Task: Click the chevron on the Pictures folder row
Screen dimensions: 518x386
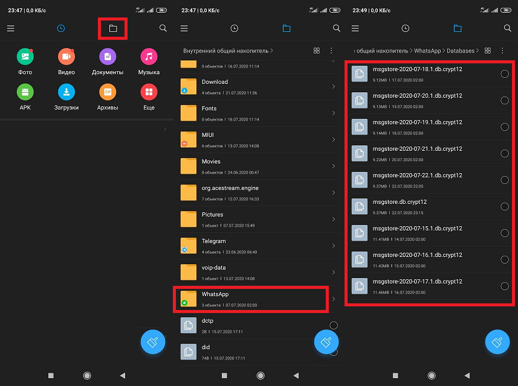Action: coord(334,220)
